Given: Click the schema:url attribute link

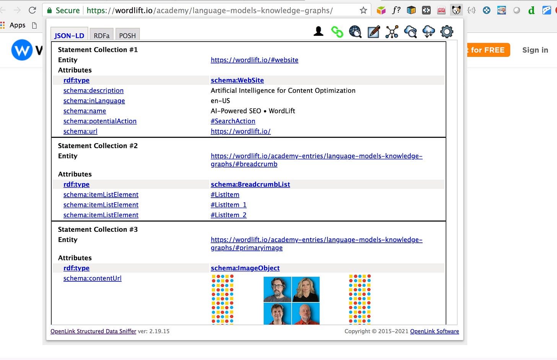Looking at the screenshot, I should 80,131.
